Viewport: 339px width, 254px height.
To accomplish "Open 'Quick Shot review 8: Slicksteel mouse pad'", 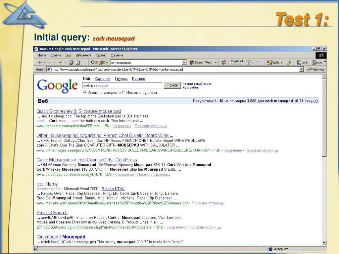I will [x=79, y=111].
